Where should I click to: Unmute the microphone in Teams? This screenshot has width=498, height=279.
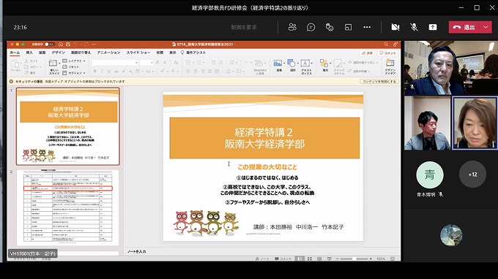414,27
